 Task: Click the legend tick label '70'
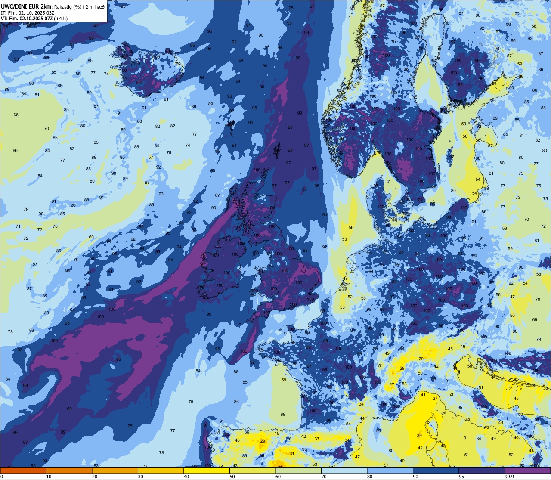click(x=324, y=477)
